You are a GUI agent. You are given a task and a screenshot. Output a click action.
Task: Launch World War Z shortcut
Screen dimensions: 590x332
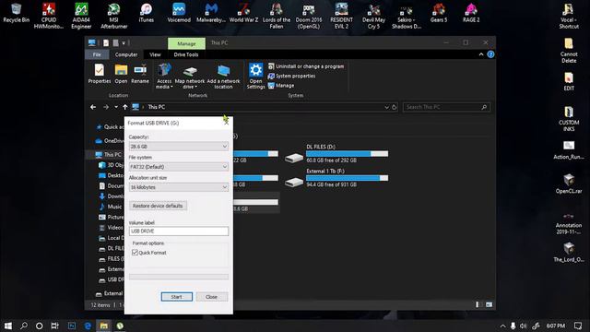pyautogui.click(x=243, y=13)
